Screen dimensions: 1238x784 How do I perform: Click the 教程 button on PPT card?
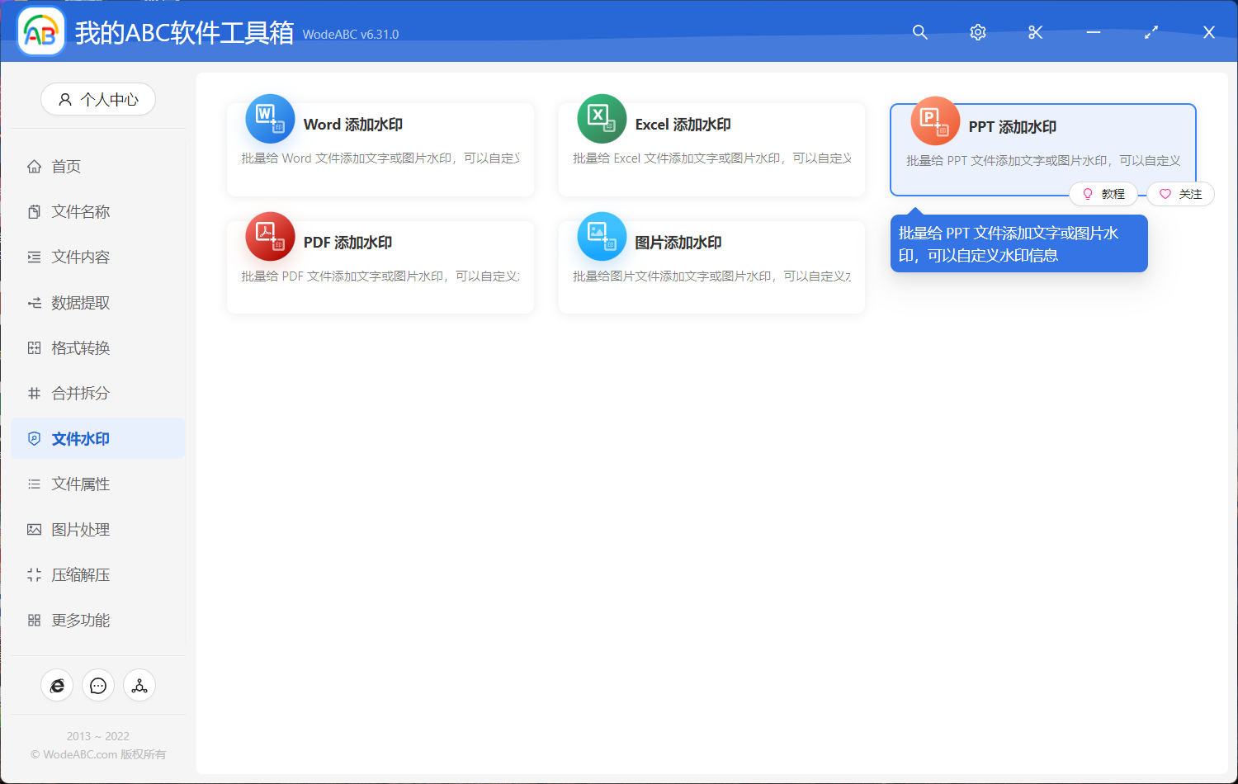1103,193
